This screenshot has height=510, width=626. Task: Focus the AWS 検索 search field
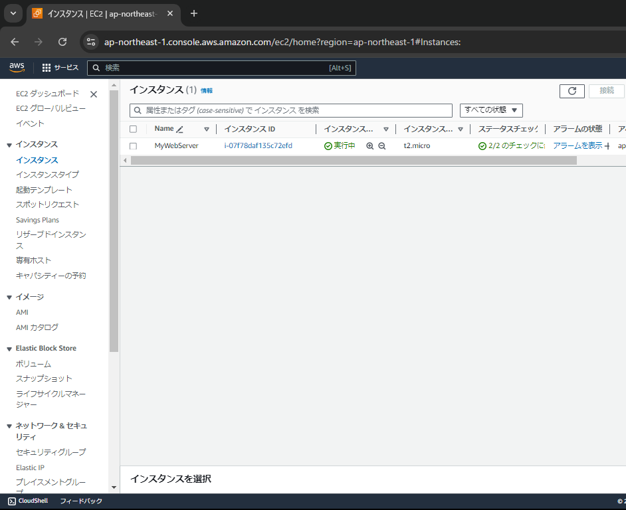click(x=221, y=68)
